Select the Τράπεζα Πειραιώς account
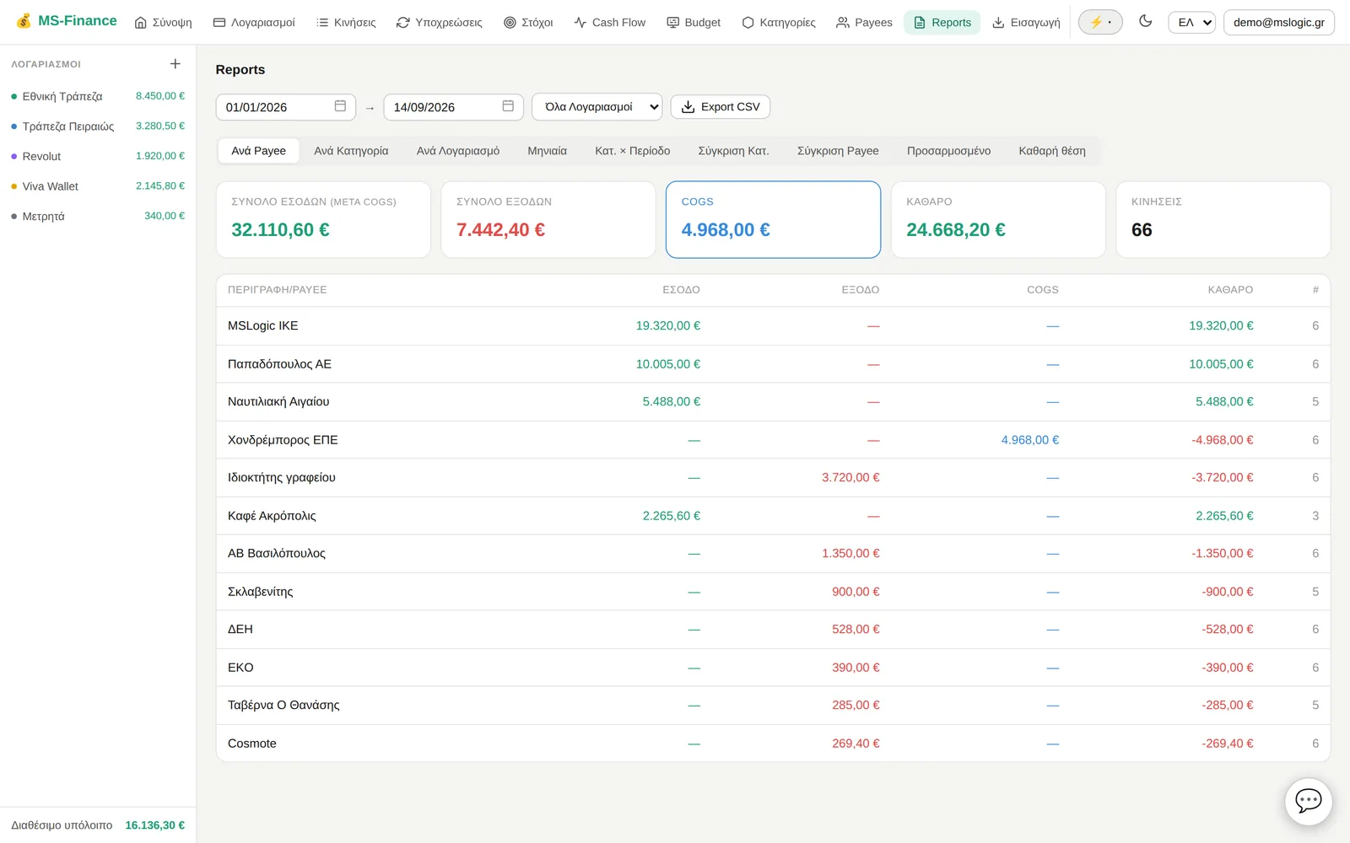Image resolution: width=1350 pixels, height=843 pixels. [x=98, y=126]
